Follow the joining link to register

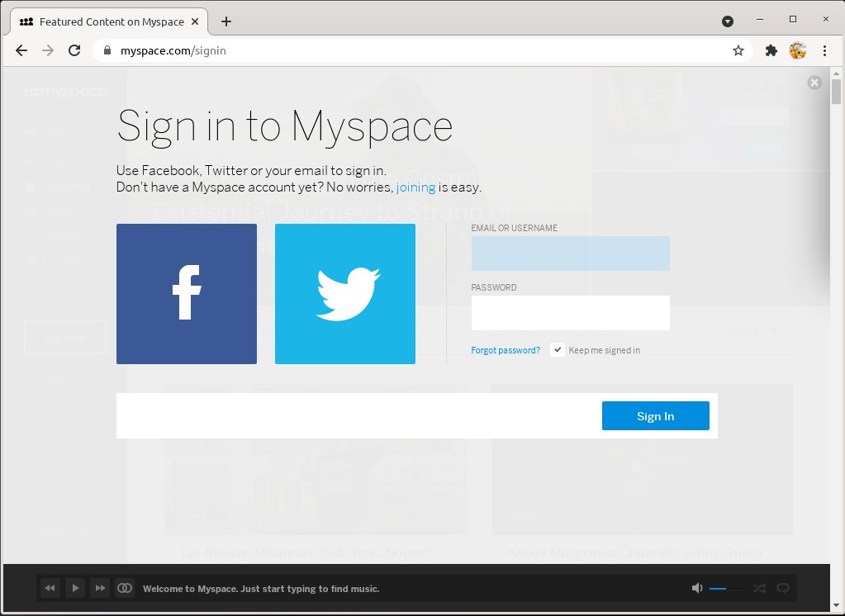point(415,187)
